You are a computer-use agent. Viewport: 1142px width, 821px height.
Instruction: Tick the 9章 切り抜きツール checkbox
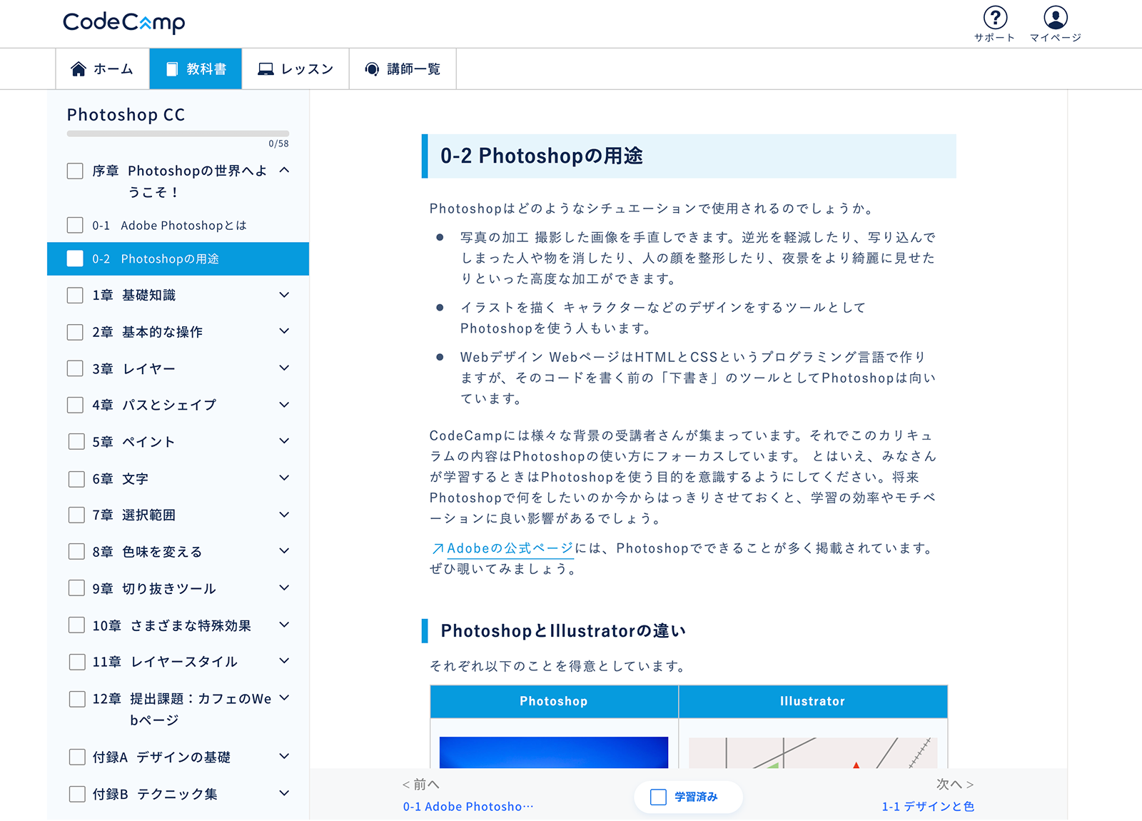pyautogui.click(x=76, y=588)
